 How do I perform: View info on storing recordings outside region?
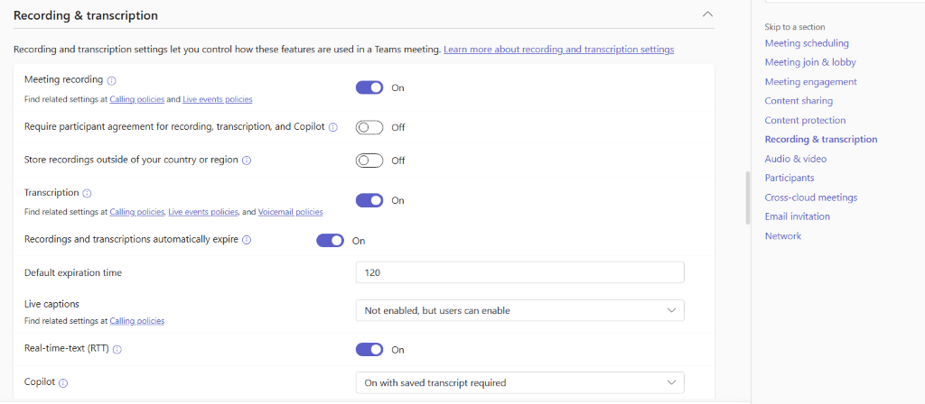[247, 161]
